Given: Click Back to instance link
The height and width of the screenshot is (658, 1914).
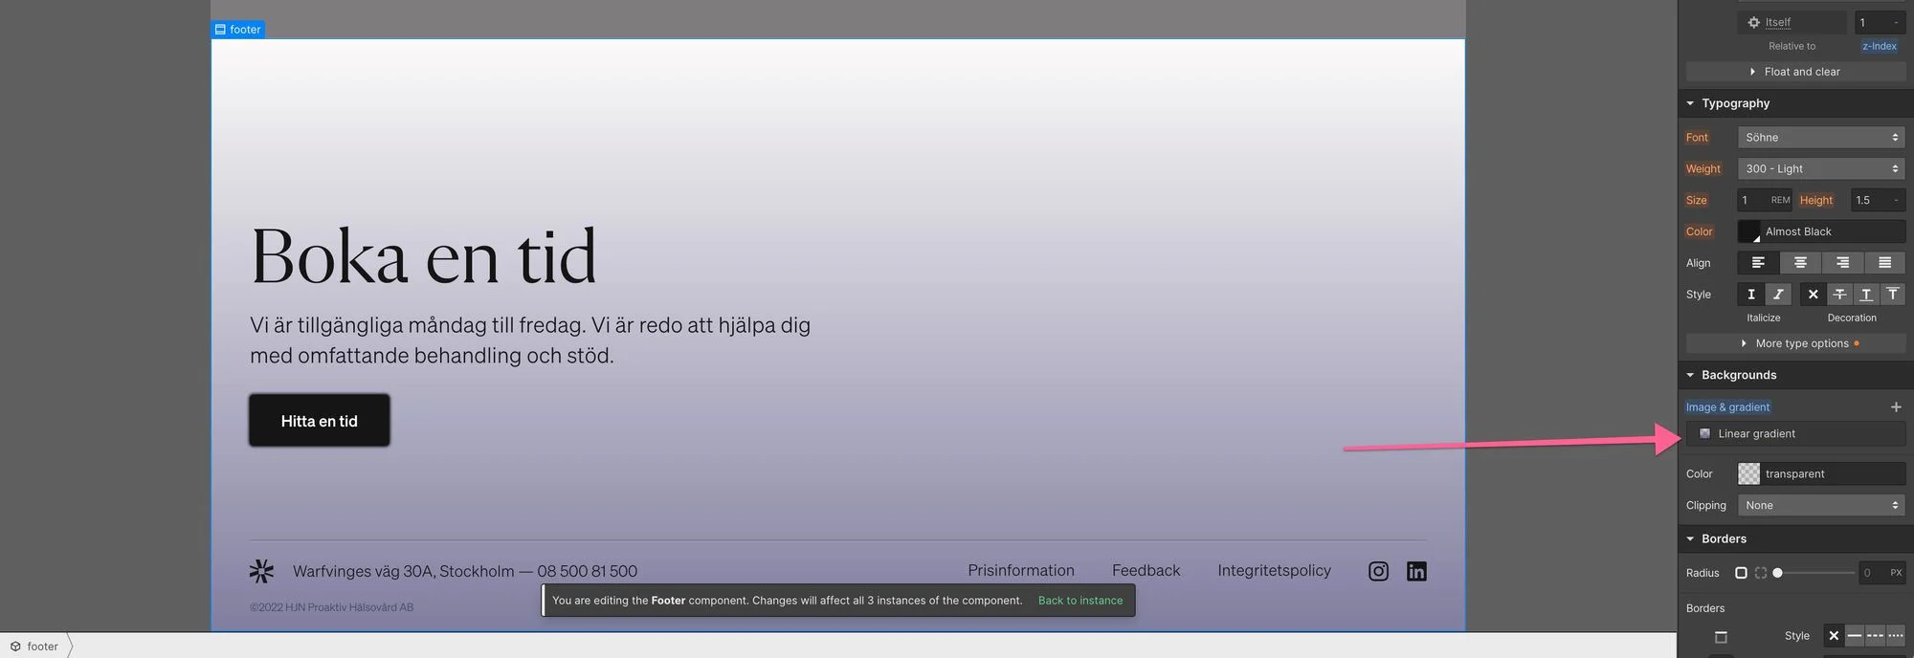Looking at the screenshot, I should [1080, 601].
